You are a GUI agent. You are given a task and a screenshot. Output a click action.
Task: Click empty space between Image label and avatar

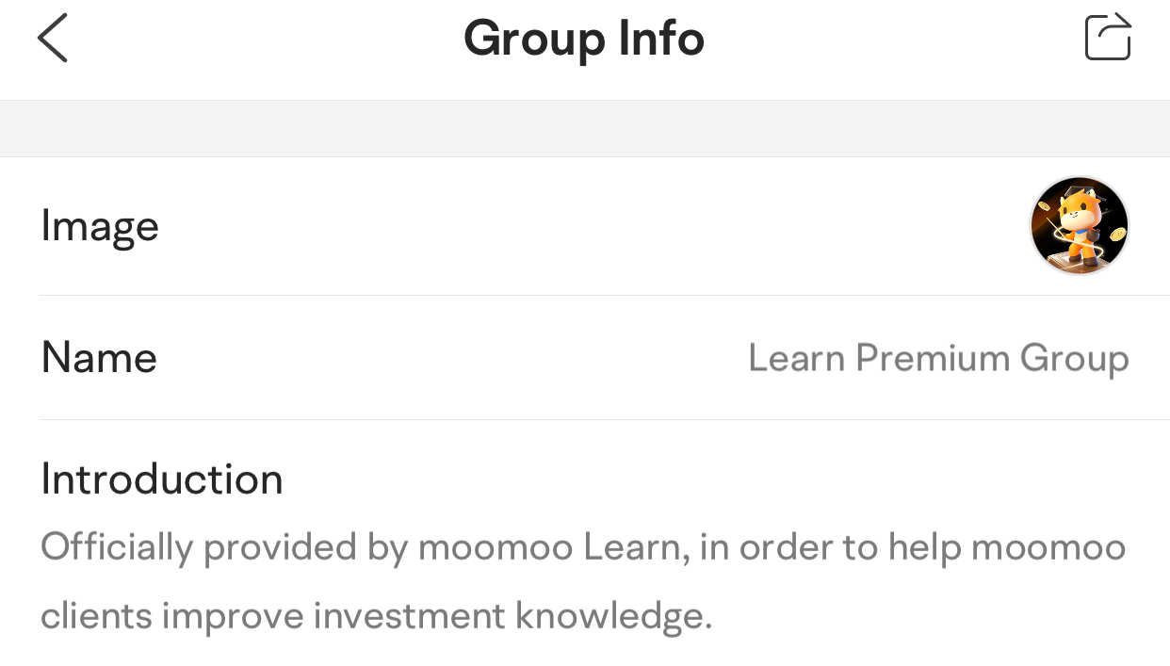(593, 226)
